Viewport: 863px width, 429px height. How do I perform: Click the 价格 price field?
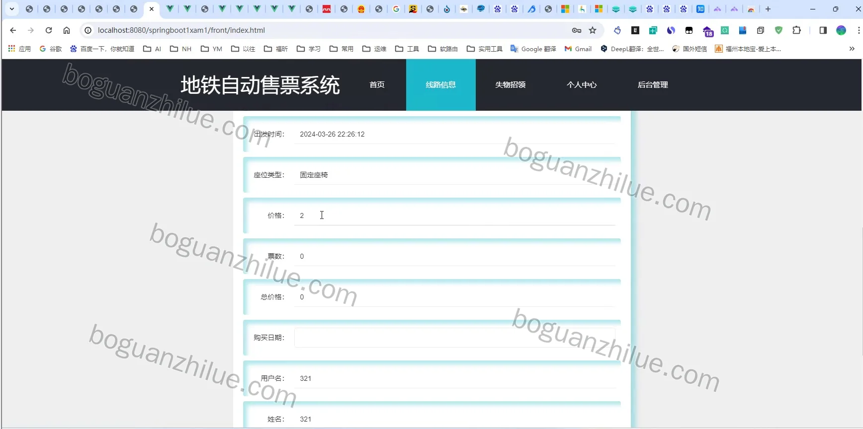click(454, 215)
